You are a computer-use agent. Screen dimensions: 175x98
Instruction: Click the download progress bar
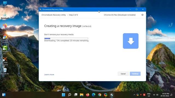[x=66, y=39]
